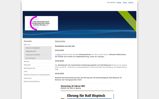Select Ziele und Aufgaben submenu entry

pyautogui.click(x=38, y=48)
